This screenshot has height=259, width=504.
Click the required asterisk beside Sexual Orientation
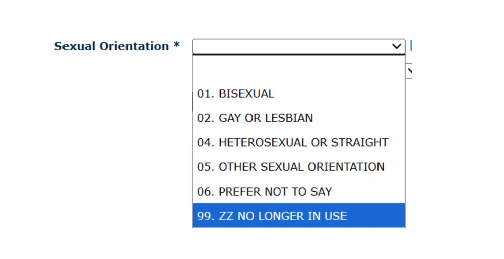176,46
